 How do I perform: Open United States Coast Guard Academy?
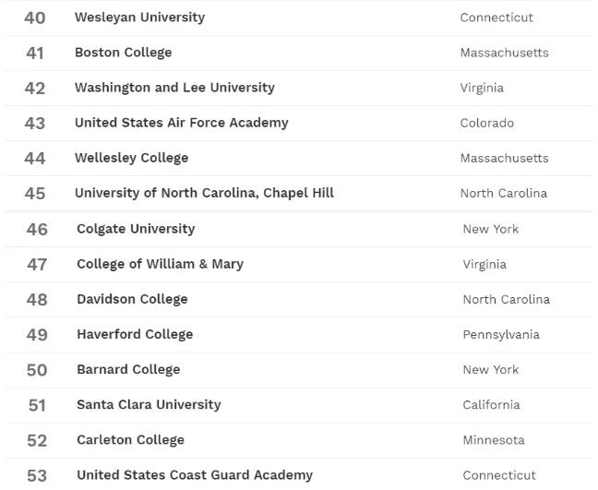pyautogui.click(x=195, y=475)
